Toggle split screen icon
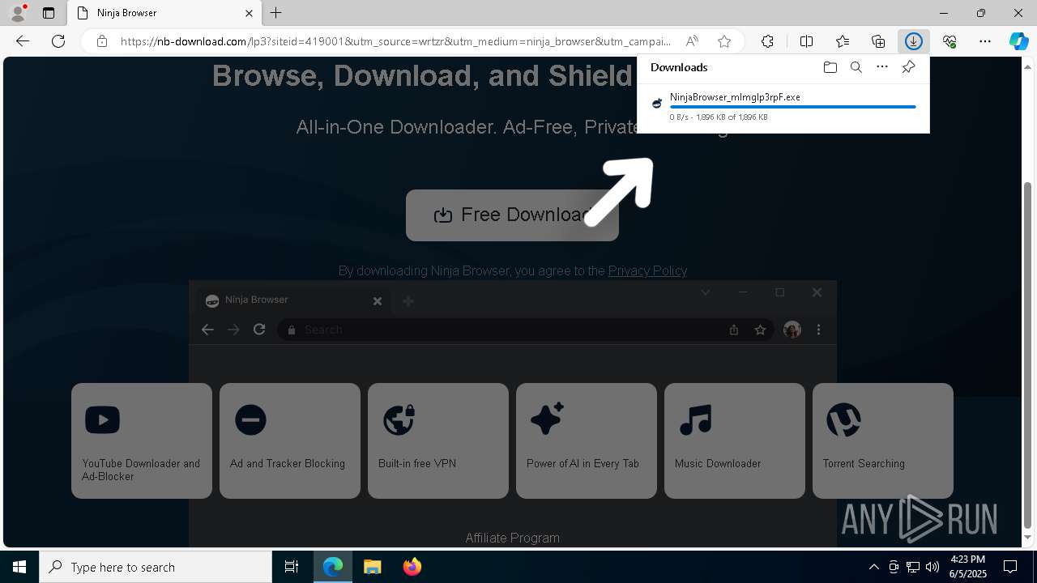 click(x=807, y=41)
